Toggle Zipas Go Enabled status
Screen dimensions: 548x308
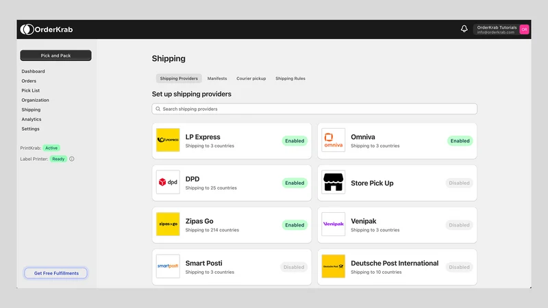point(295,225)
